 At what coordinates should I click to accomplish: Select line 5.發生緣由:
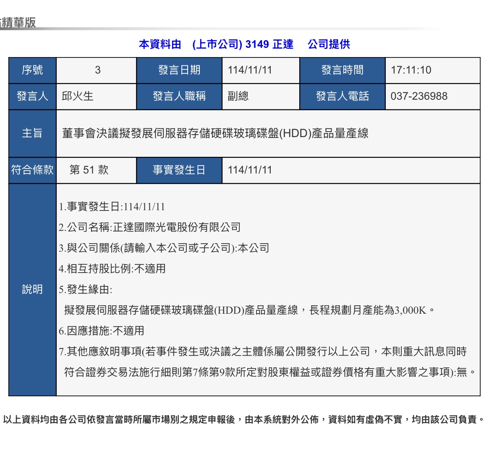[x=86, y=289]
